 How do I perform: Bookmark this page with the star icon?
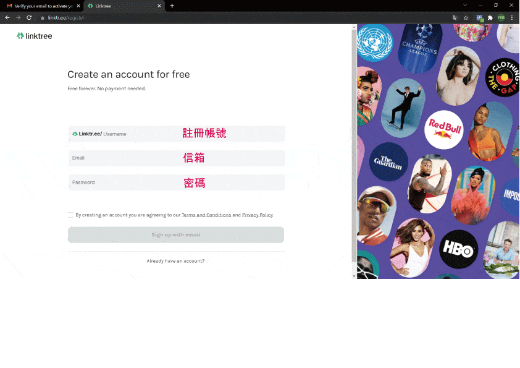(466, 18)
